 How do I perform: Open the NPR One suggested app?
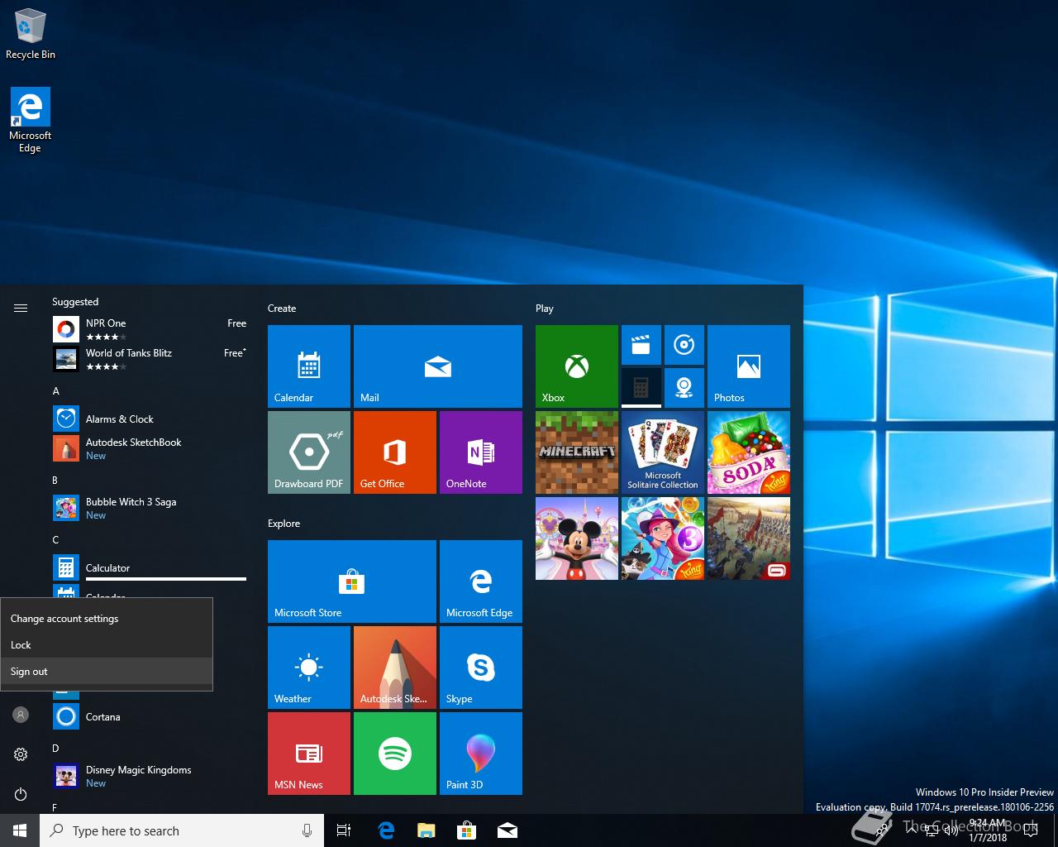click(149, 329)
